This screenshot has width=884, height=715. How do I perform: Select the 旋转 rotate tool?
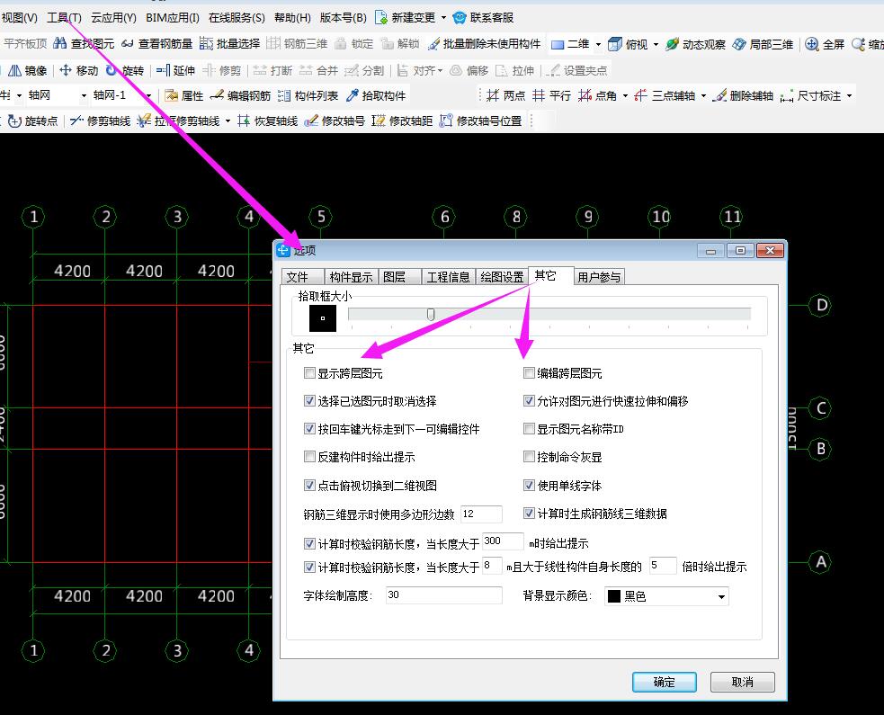coord(125,70)
